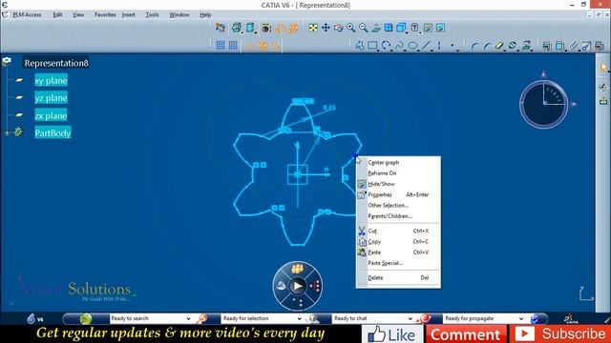611x343 pixels.
Task: Select the yellow Trim eraser tool
Action: click(499, 46)
